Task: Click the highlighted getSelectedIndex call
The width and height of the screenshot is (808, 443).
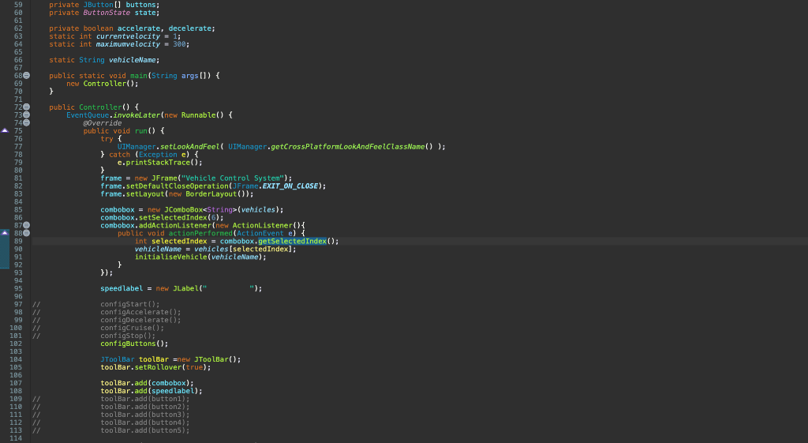Action: pyautogui.click(x=292, y=241)
